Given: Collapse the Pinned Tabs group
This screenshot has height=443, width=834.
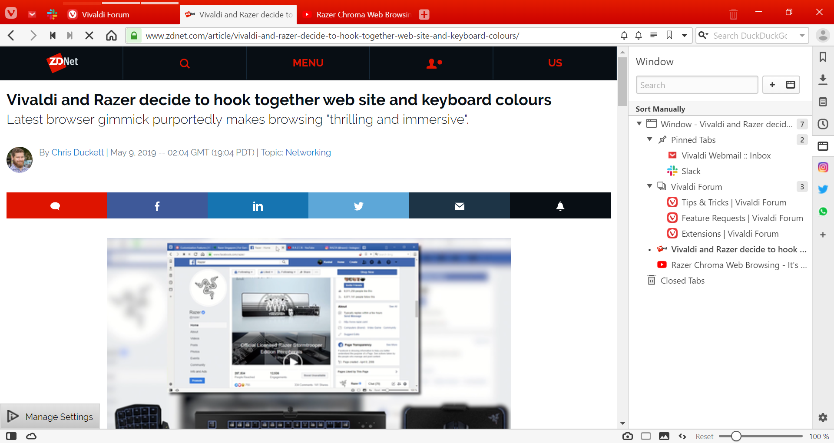Looking at the screenshot, I should (649, 139).
